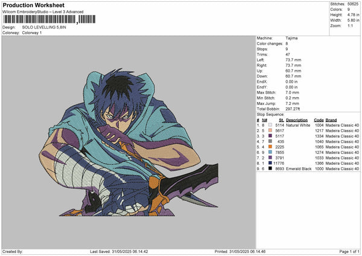Click the Page 1 of 1 footer
Image resolution: width=362 pixels, height=256 pixels.
[349, 251]
